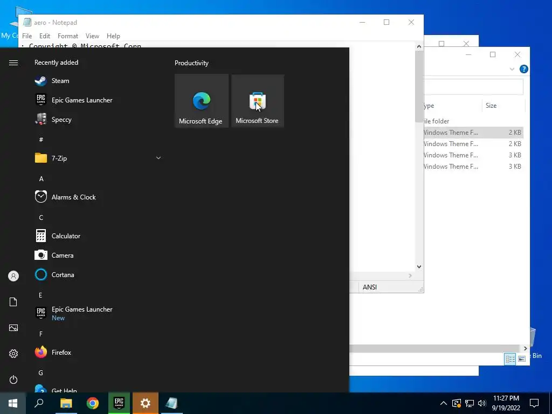Click the Power button in Start
The width and height of the screenshot is (552, 414).
point(13,379)
